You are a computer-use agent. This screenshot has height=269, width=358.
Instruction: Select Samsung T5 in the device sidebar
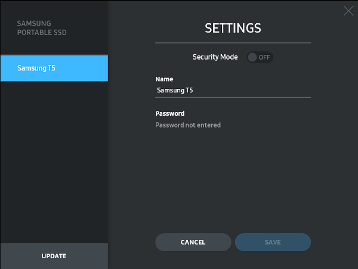tap(54, 68)
